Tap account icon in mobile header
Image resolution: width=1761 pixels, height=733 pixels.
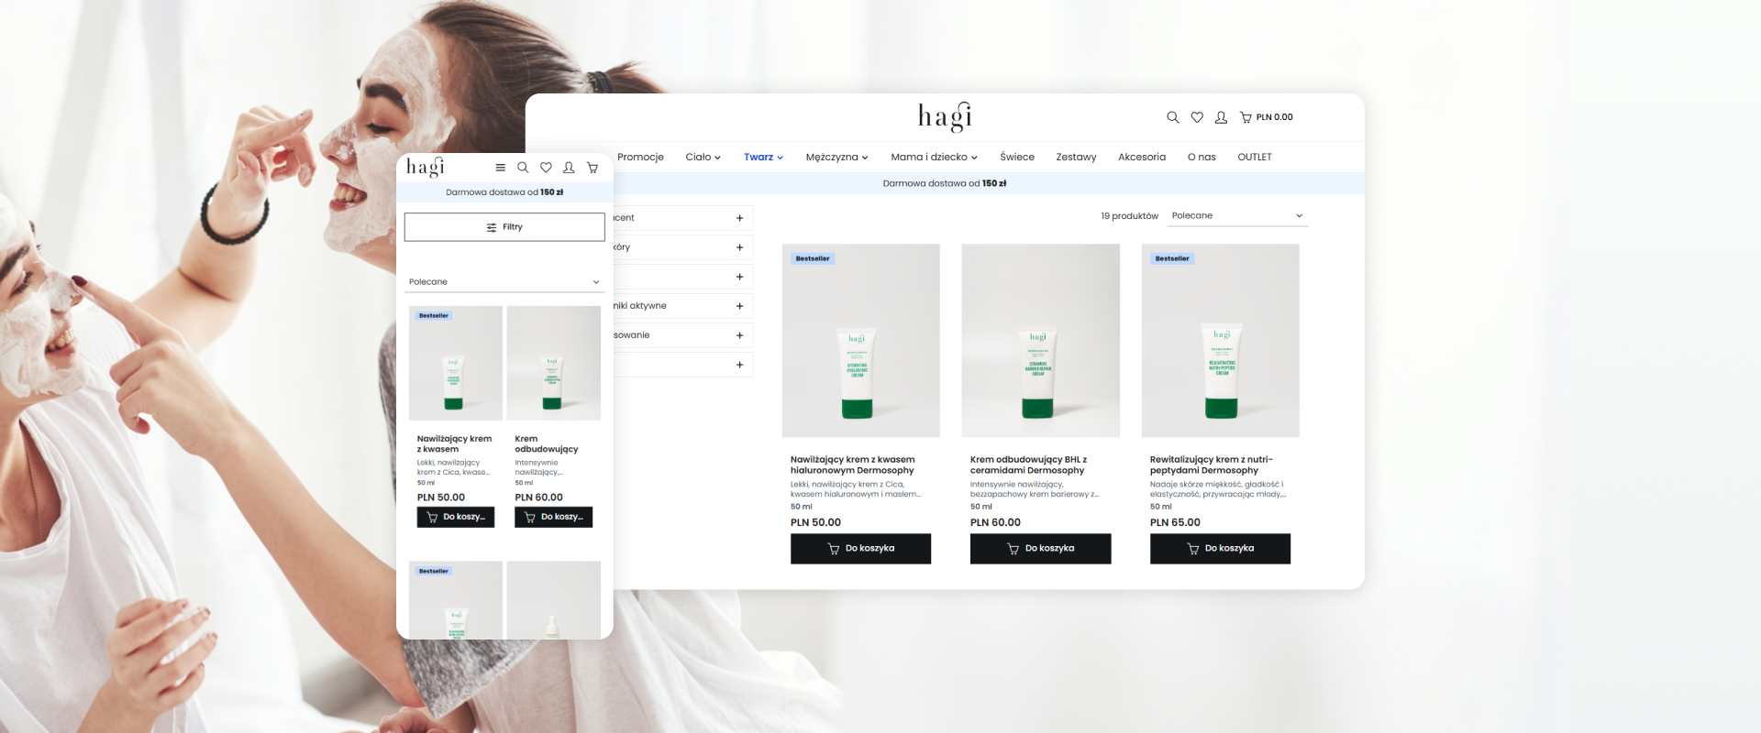pos(569,168)
